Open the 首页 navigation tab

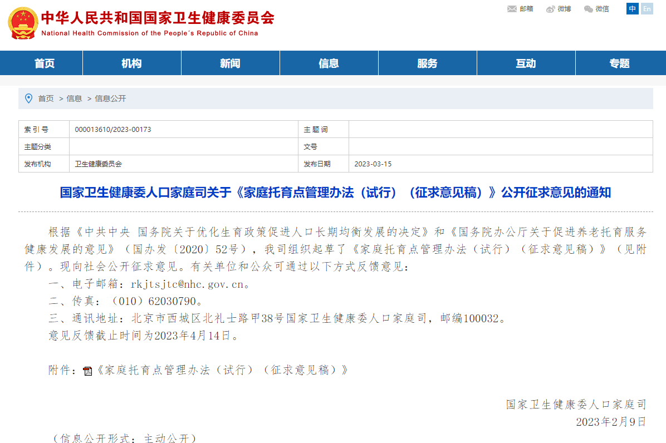(45, 63)
